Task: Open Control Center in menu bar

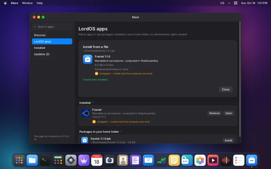Action: coord(236,3)
